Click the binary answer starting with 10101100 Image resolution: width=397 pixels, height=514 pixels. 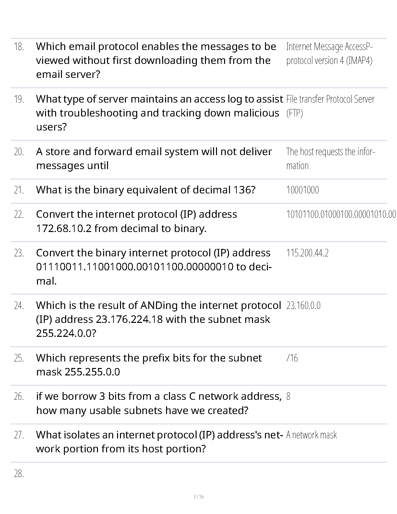[341, 214]
